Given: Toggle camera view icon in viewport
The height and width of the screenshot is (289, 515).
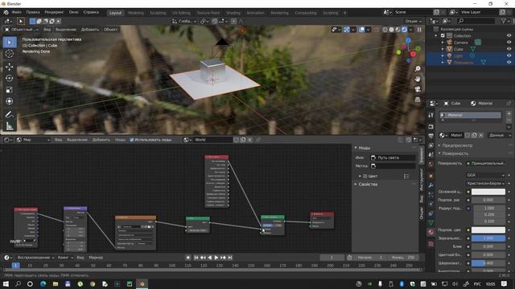Looking at the screenshot, I should point(418,89).
